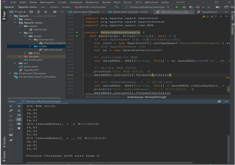This screenshot has height=165, width=235.
Task: Click the down arrow in Run console
Action: coord(19,111)
